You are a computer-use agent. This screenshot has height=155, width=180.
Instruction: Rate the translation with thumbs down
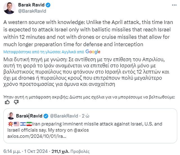[x=16, y=102]
